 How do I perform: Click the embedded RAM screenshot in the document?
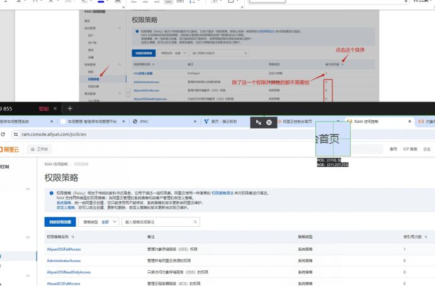229,55
